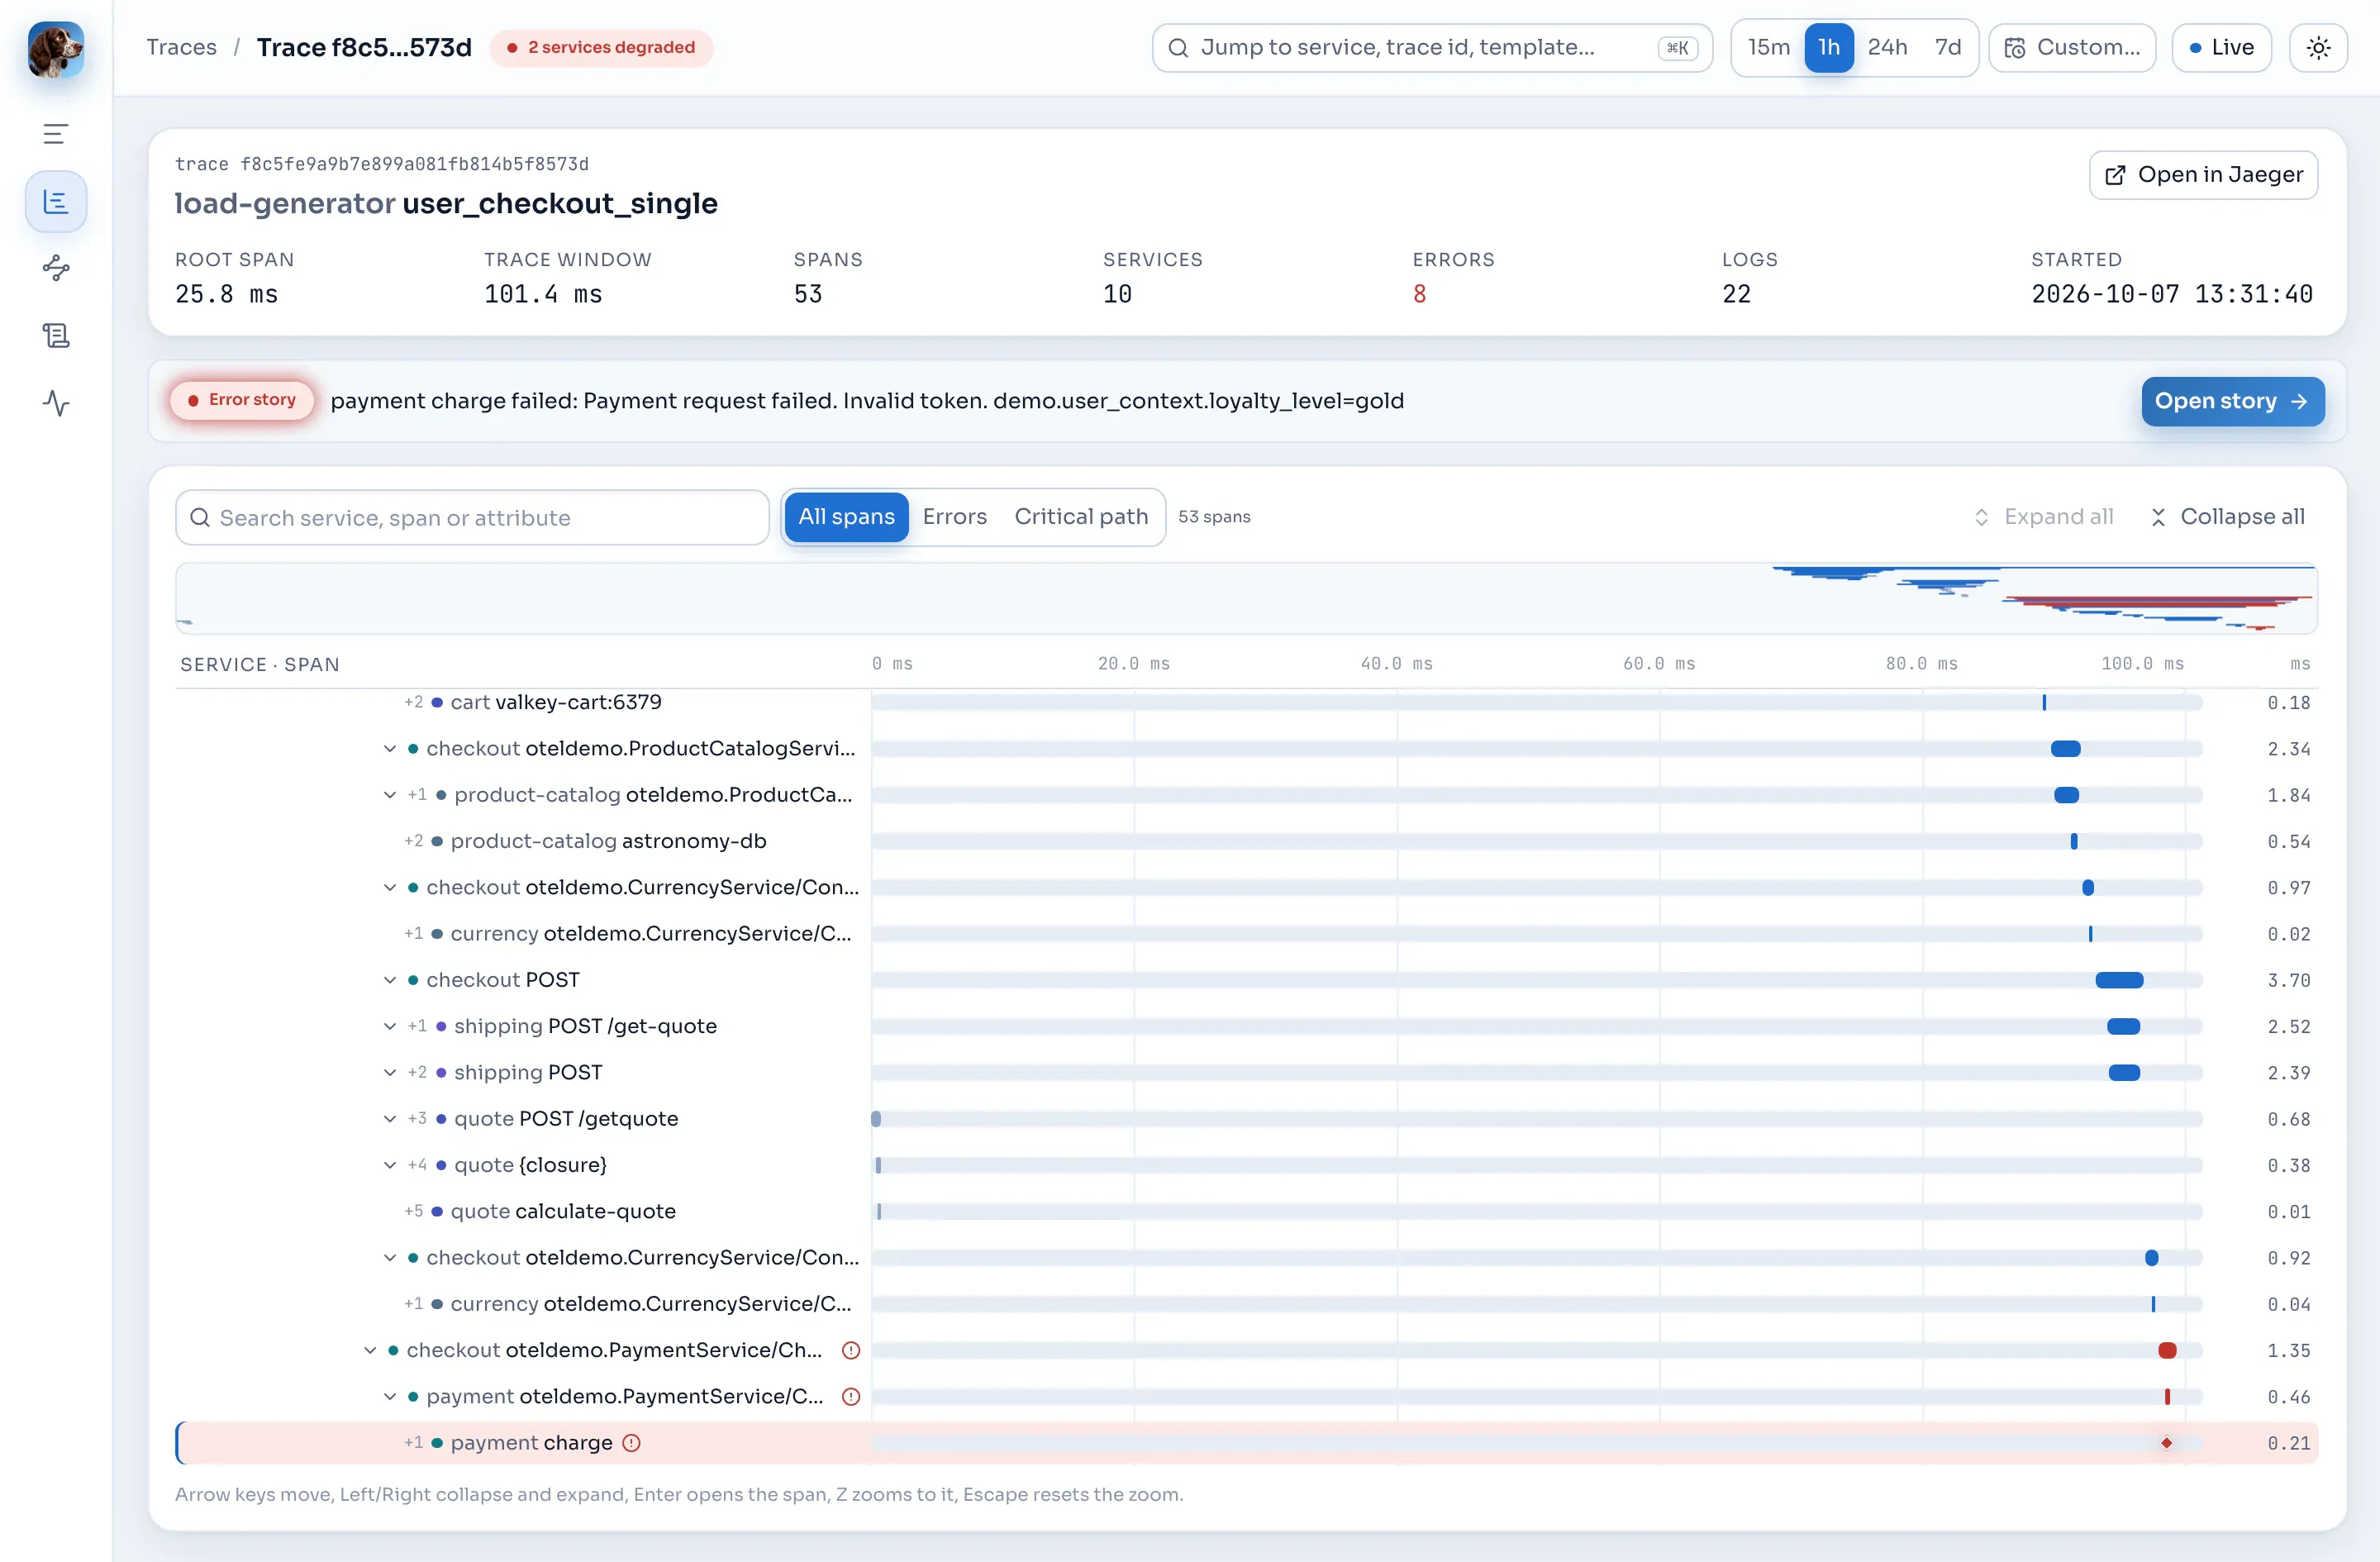Collapse payment oteldemo.PaymentService/C... span
The width and height of the screenshot is (2380, 1562).
tap(390, 1396)
